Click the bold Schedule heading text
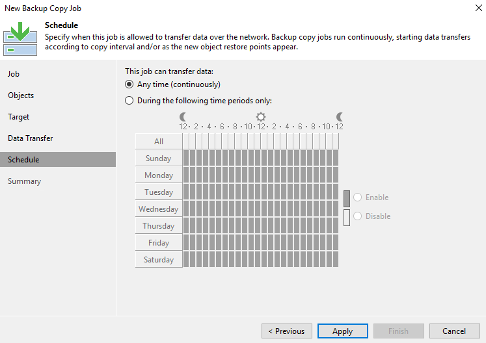 pyautogui.click(x=61, y=25)
